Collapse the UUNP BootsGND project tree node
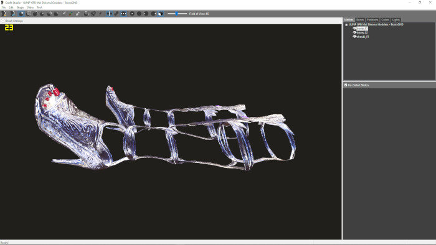Viewport: 436px width, 245px height. (346, 24)
